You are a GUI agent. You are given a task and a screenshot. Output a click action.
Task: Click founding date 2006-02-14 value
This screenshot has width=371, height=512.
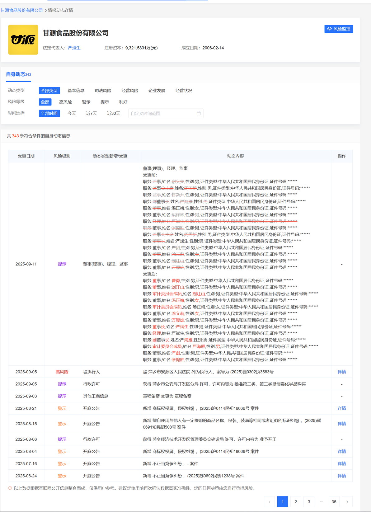[x=213, y=48]
